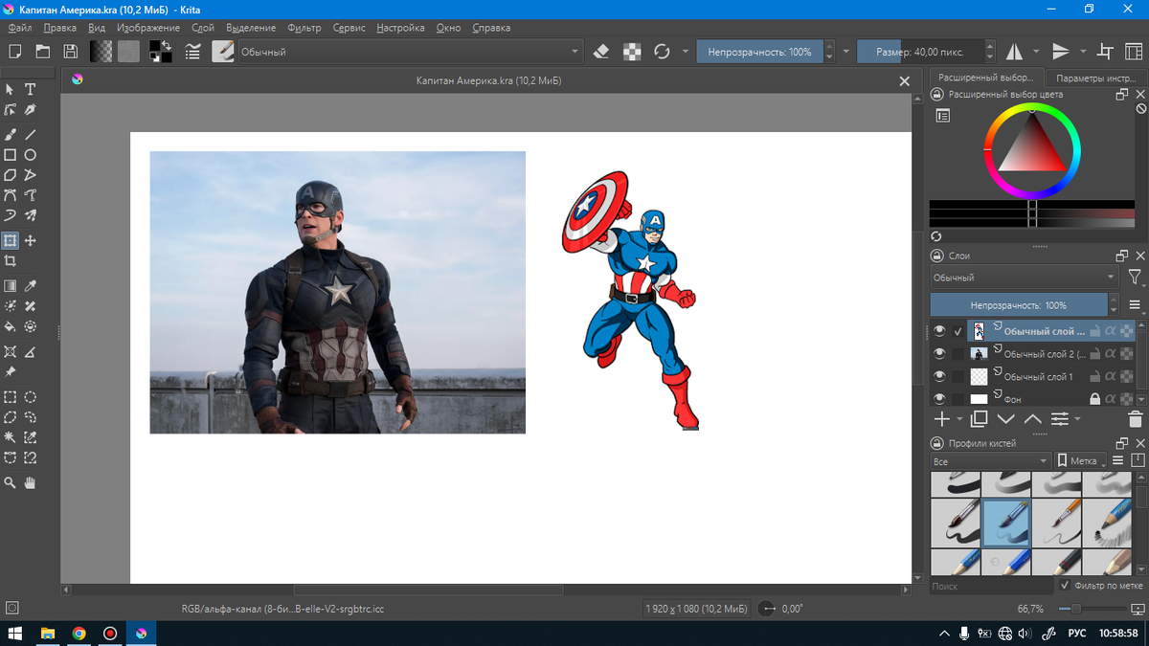
Task: Open brush settings editor
Action: [193, 52]
